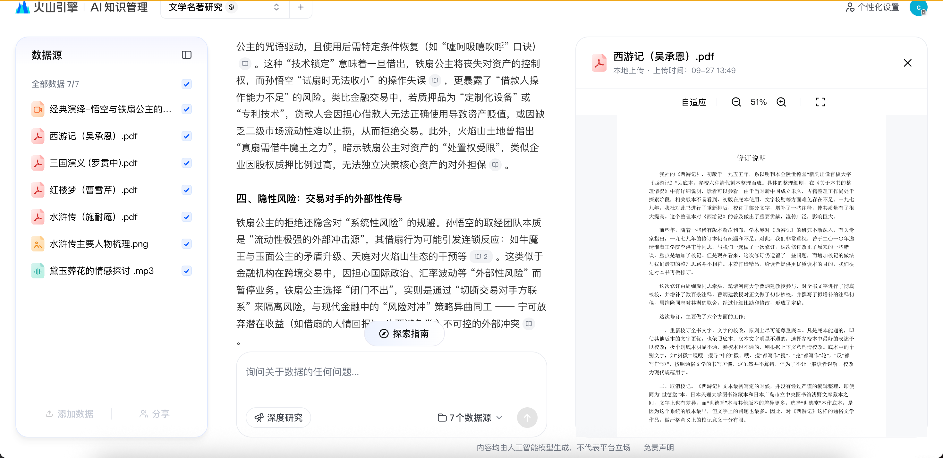The height and width of the screenshot is (458, 943).
Task: Open the 文学名著研究 knowledge base switcher
Action: click(276, 7)
